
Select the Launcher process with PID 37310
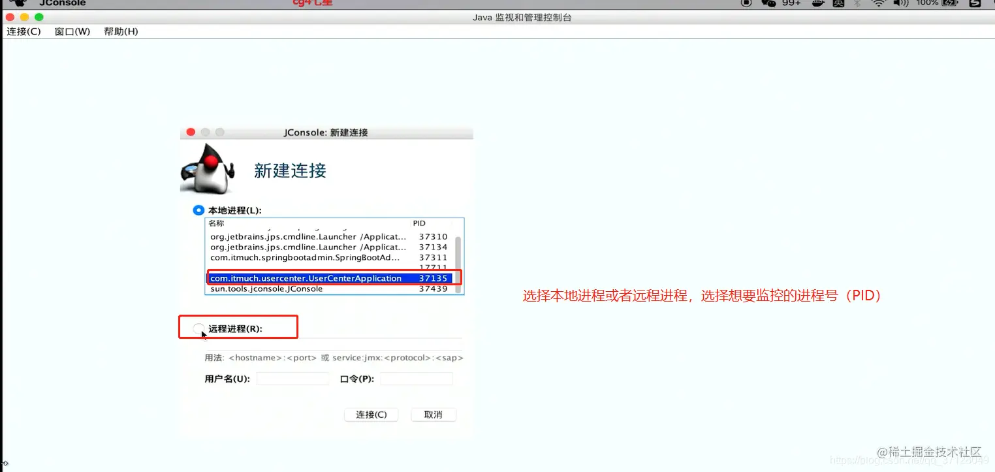click(329, 237)
